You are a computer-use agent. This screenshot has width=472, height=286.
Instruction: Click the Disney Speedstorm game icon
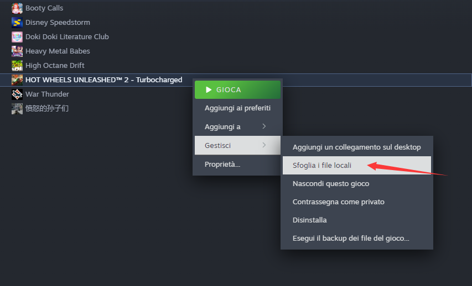tap(17, 23)
